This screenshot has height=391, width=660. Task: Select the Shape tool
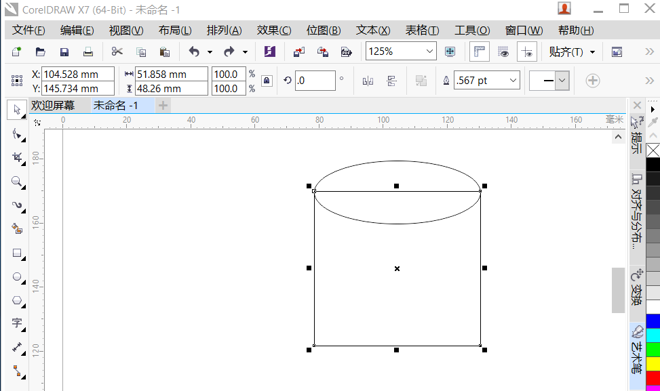16,134
